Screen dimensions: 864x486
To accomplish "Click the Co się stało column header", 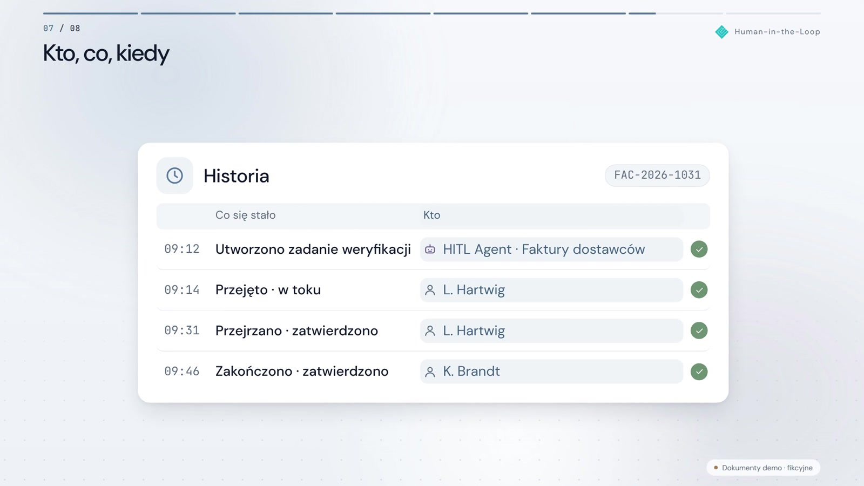I will (245, 215).
